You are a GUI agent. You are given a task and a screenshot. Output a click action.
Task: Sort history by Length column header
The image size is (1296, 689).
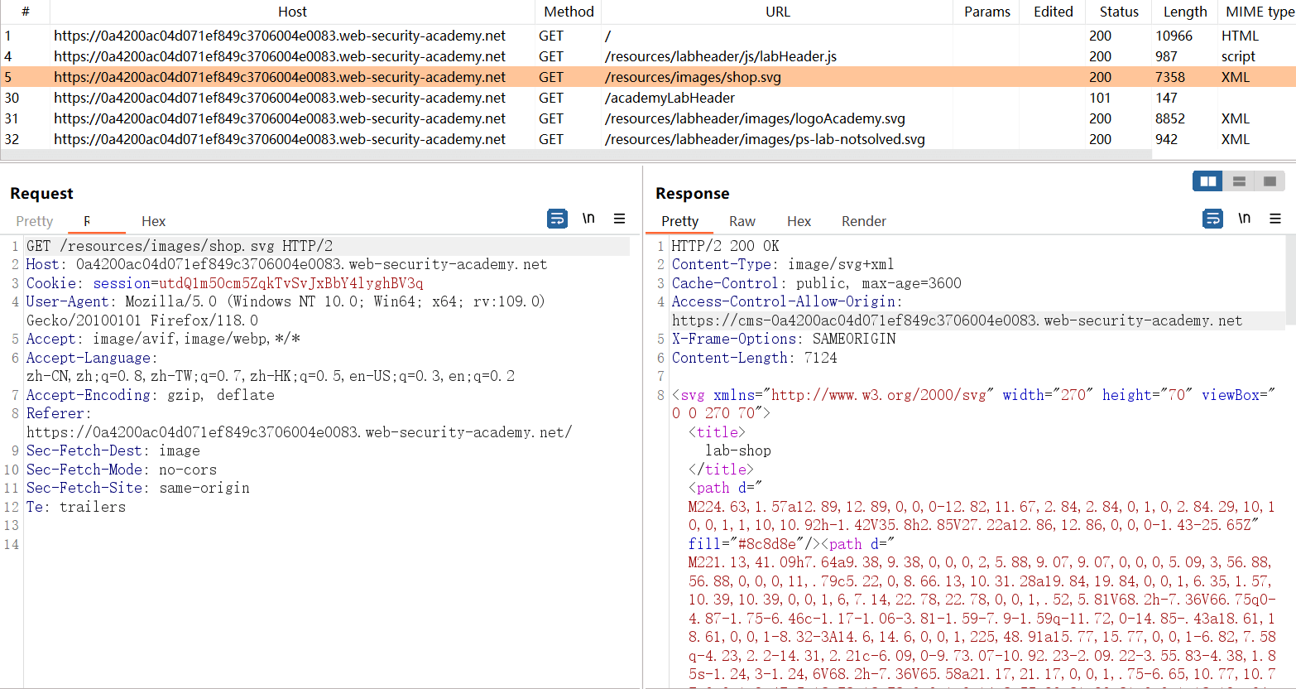tap(1184, 12)
